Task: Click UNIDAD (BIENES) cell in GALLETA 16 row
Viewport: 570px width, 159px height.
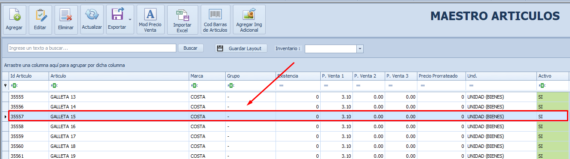Action: tap(501, 126)
